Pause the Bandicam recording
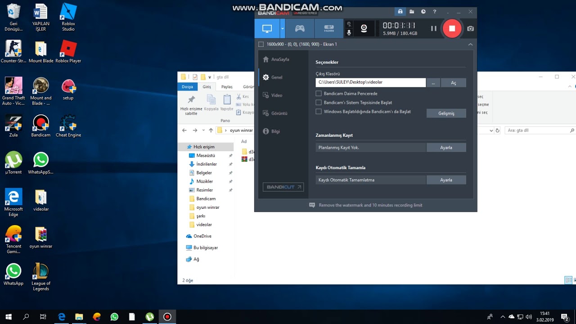Viewport: 576px width, 324px height. 434,28
